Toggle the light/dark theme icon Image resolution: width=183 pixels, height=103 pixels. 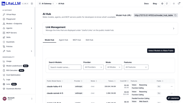tap(174, 4)
